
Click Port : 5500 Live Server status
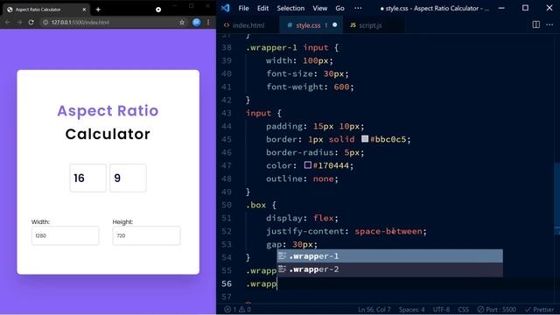click(x=496, y=310)
